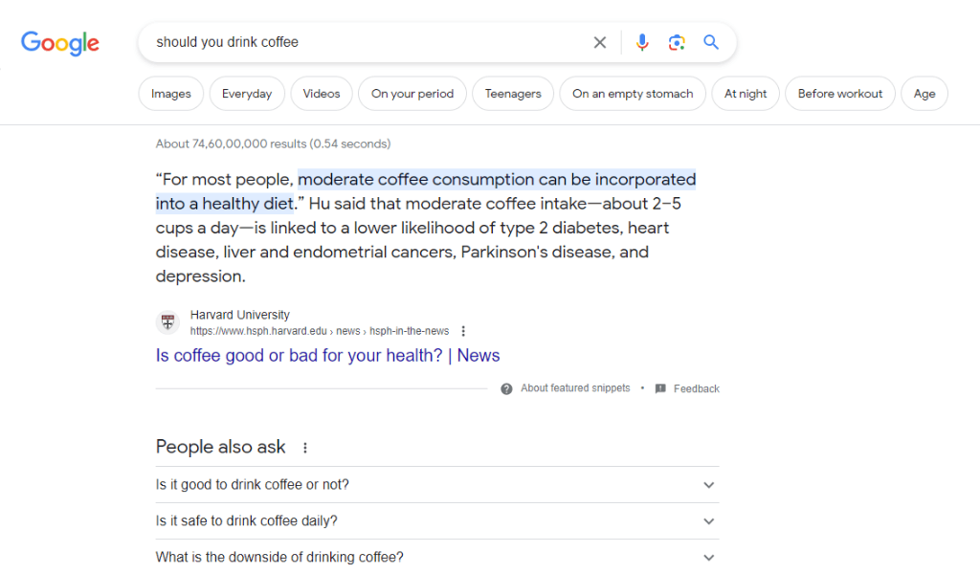Select On an empty stomach chip
Image resolution: width=980 pixels, height=574 pixels.
tap(633, 94)
